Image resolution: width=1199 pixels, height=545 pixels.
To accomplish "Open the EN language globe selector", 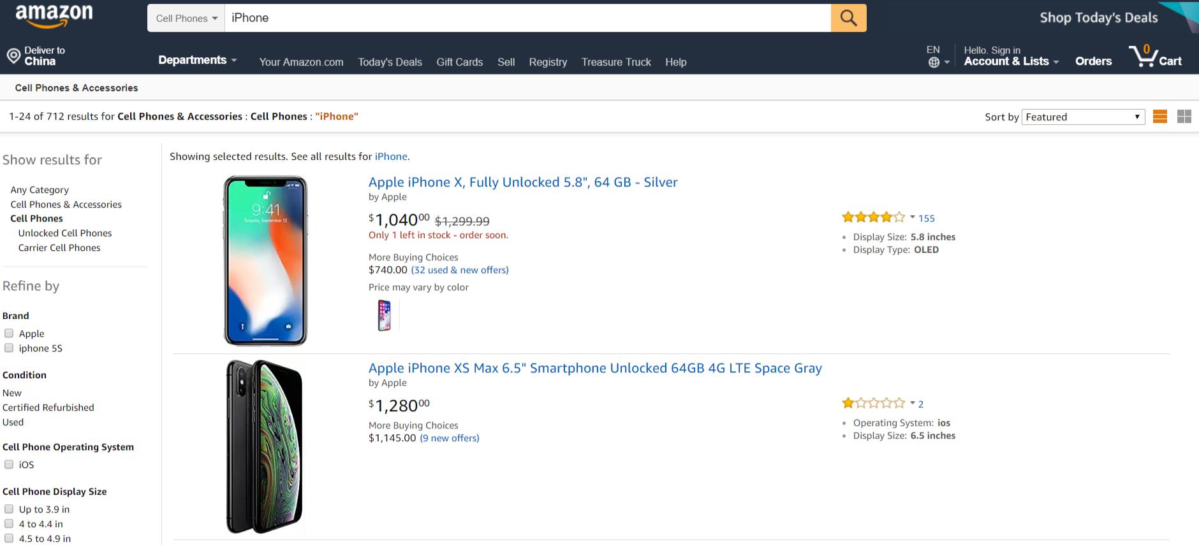I will coord(933,59).
